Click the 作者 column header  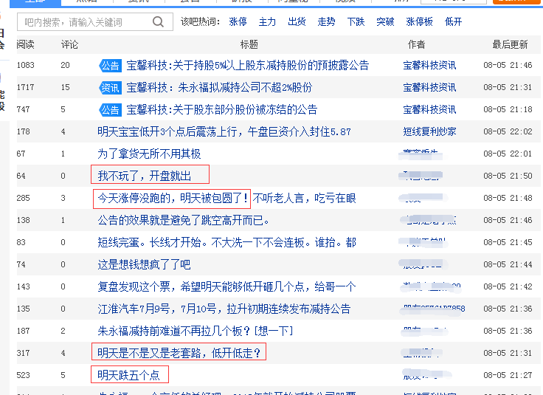point(416,44)
